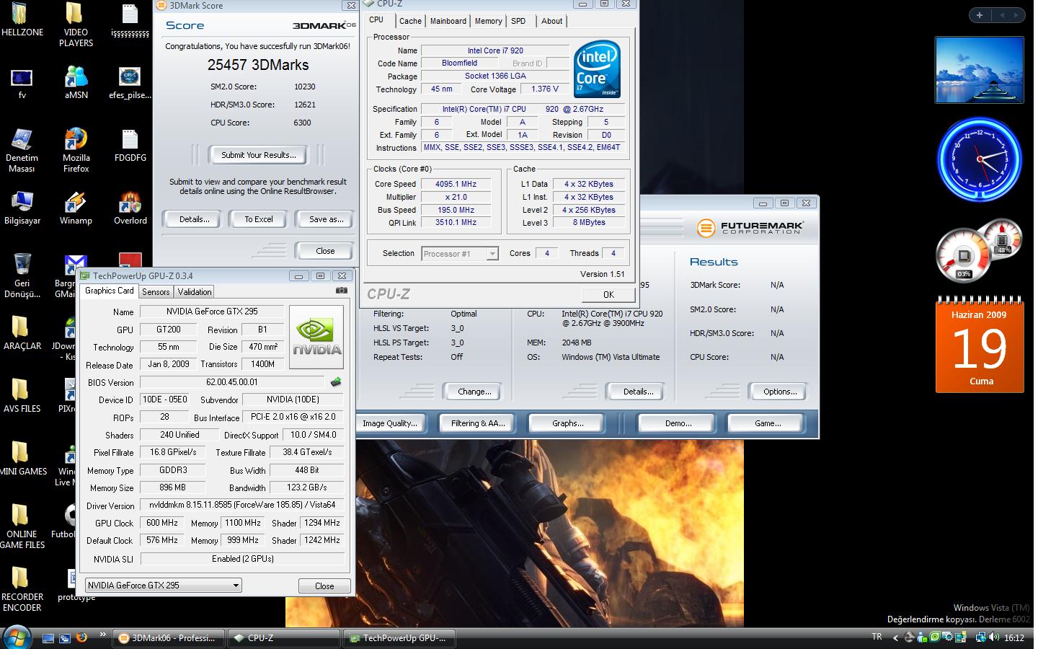Select the Overlord game shortcut
This screenshot has width=1038, height=649.
[130, 208]
